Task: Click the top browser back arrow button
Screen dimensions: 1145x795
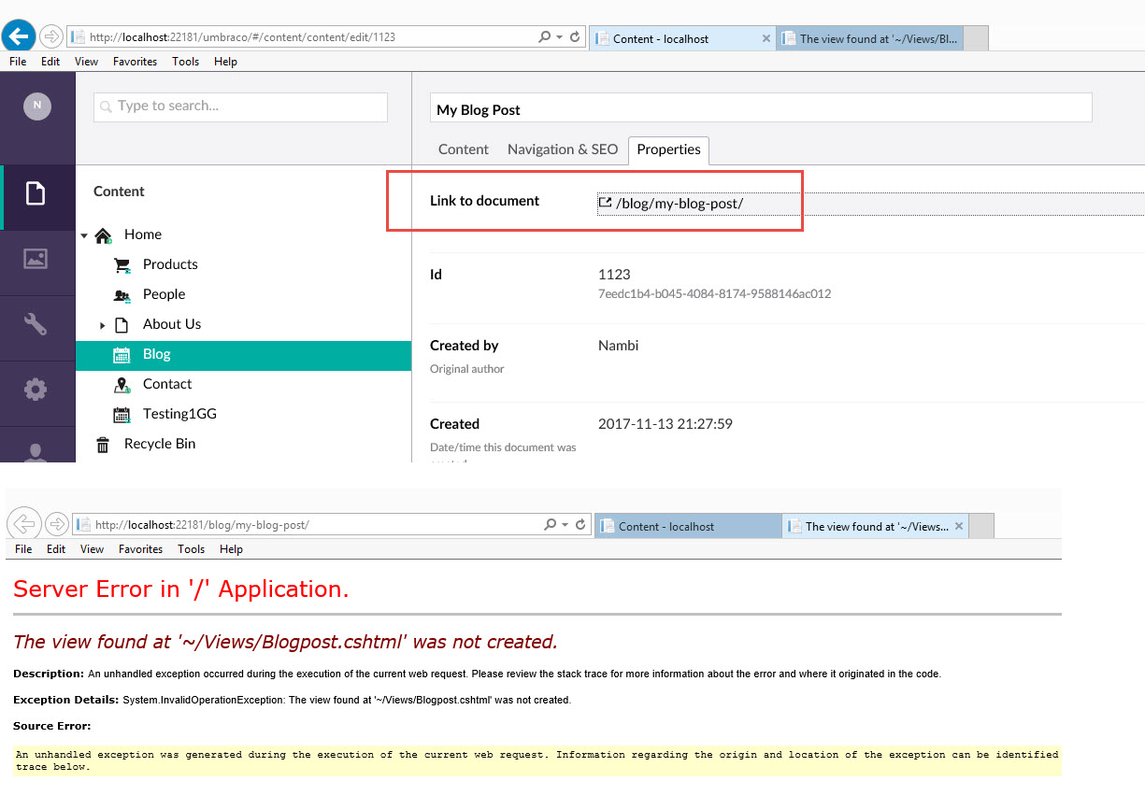Action: coord(19,37)
